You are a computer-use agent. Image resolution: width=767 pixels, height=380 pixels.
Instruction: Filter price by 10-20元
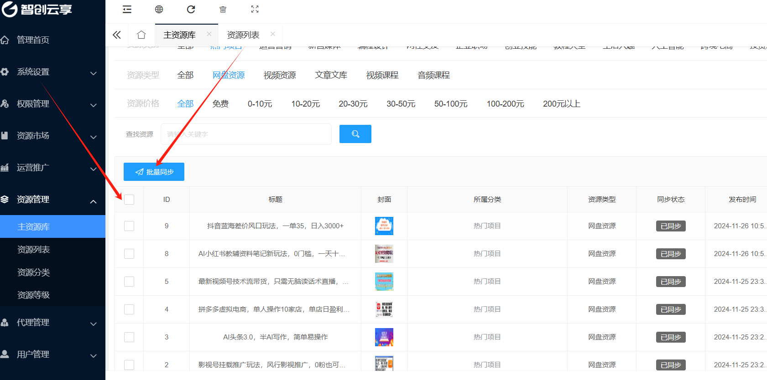pos(306,104)
